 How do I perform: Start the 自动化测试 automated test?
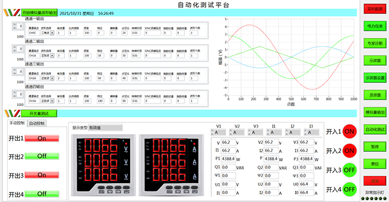pyautogui.click(x=375, y=130)
